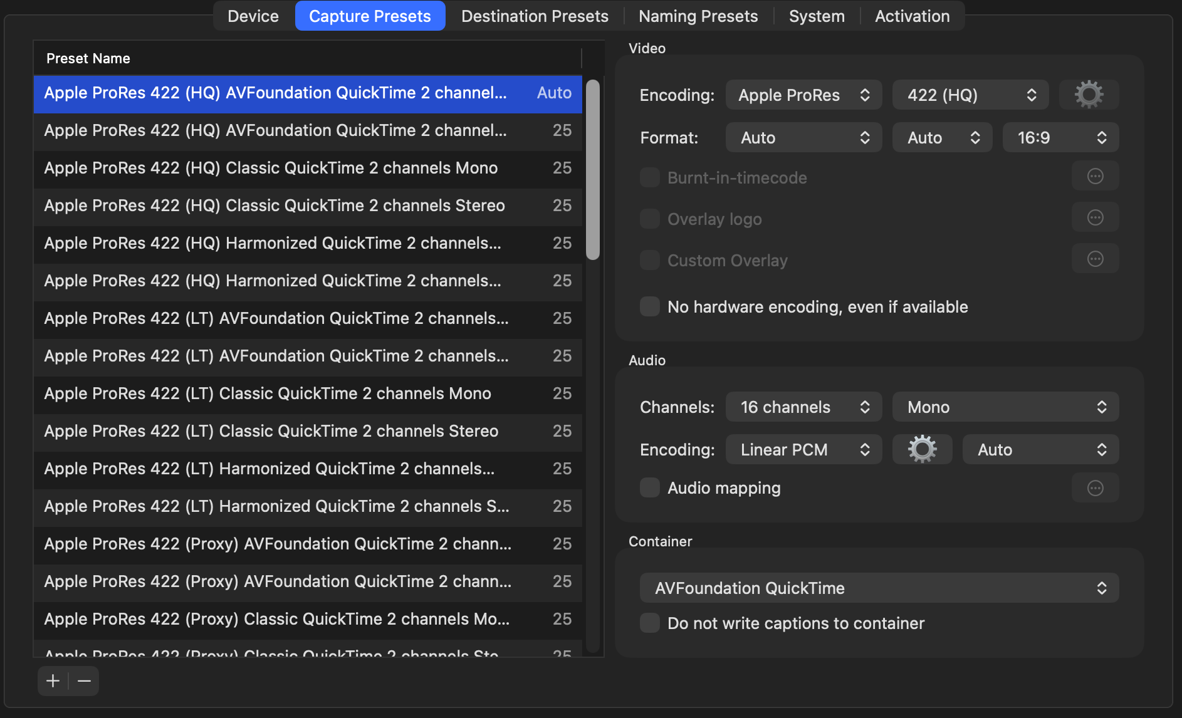Open the audio encoding Auto dropdown
1182x718 pixels.
point(1041,449)
